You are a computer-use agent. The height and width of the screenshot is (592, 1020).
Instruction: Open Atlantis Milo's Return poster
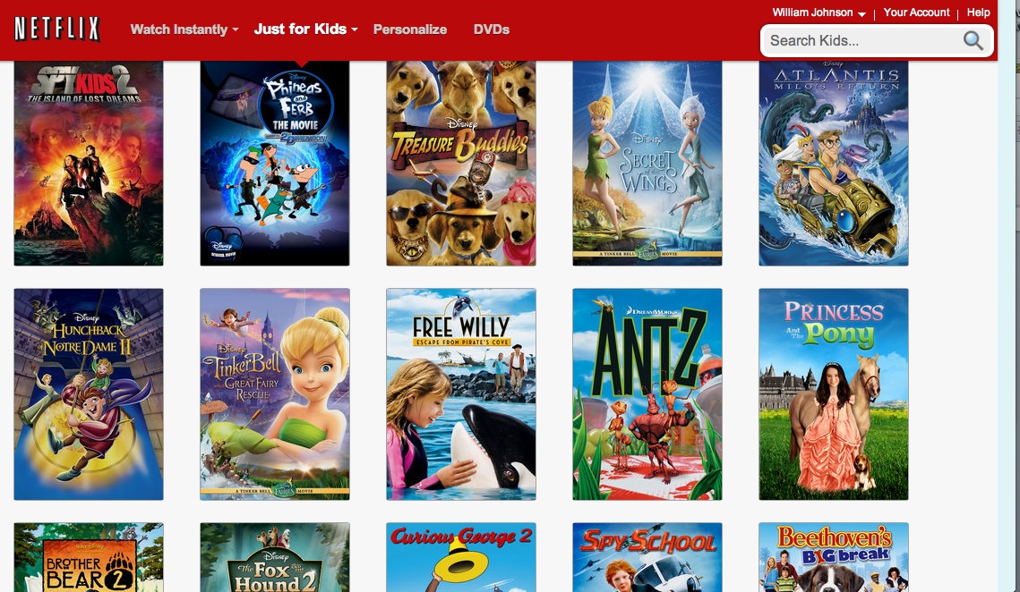tap(834, 163)
